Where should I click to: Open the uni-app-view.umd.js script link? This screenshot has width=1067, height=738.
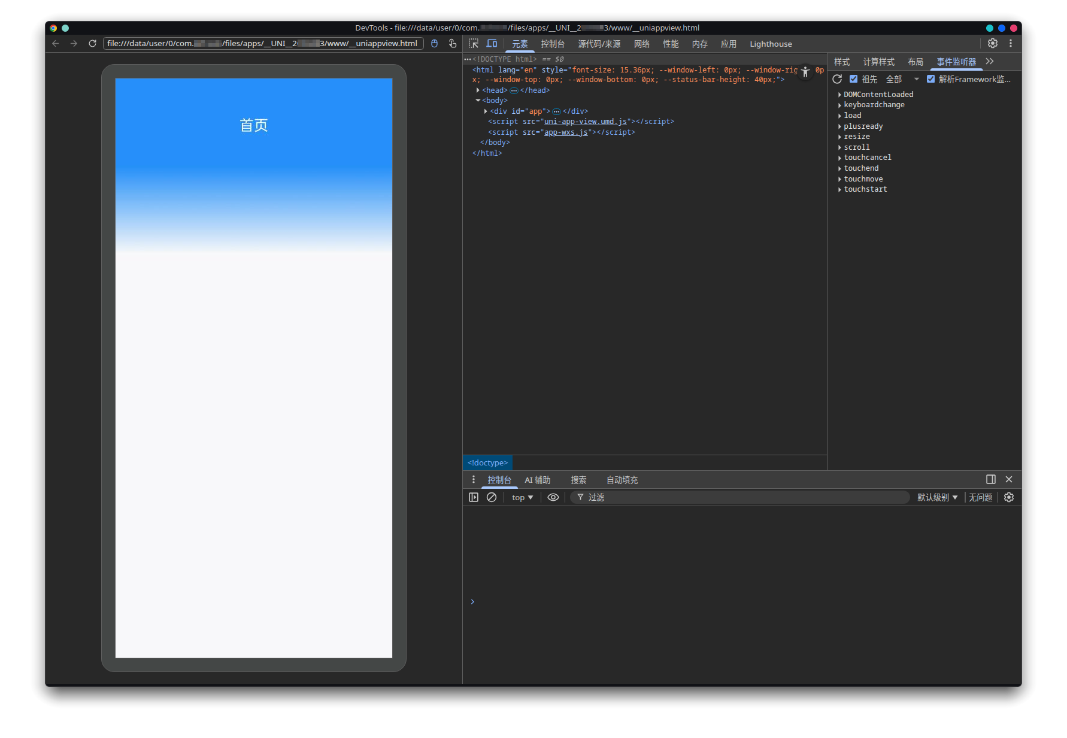pyautogui.click(x=585, y=122)
